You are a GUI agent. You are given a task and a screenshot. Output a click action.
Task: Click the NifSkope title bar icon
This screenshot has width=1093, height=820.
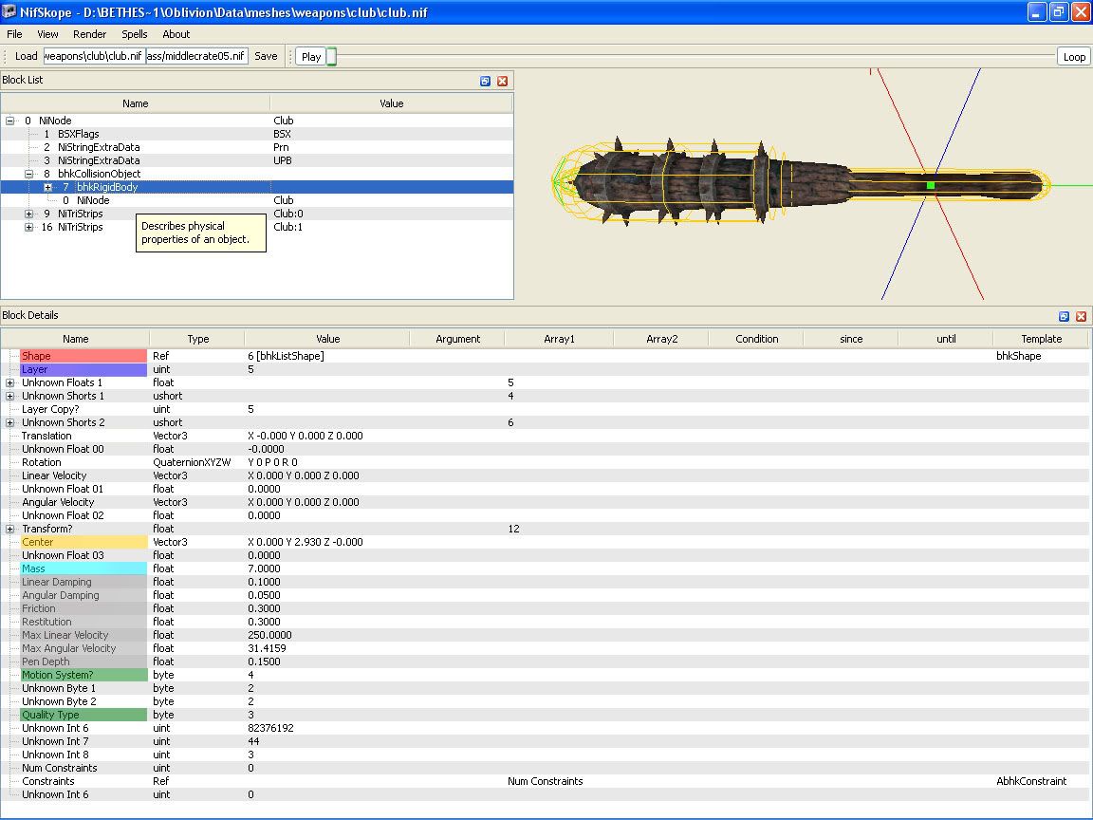click(9, 11)
